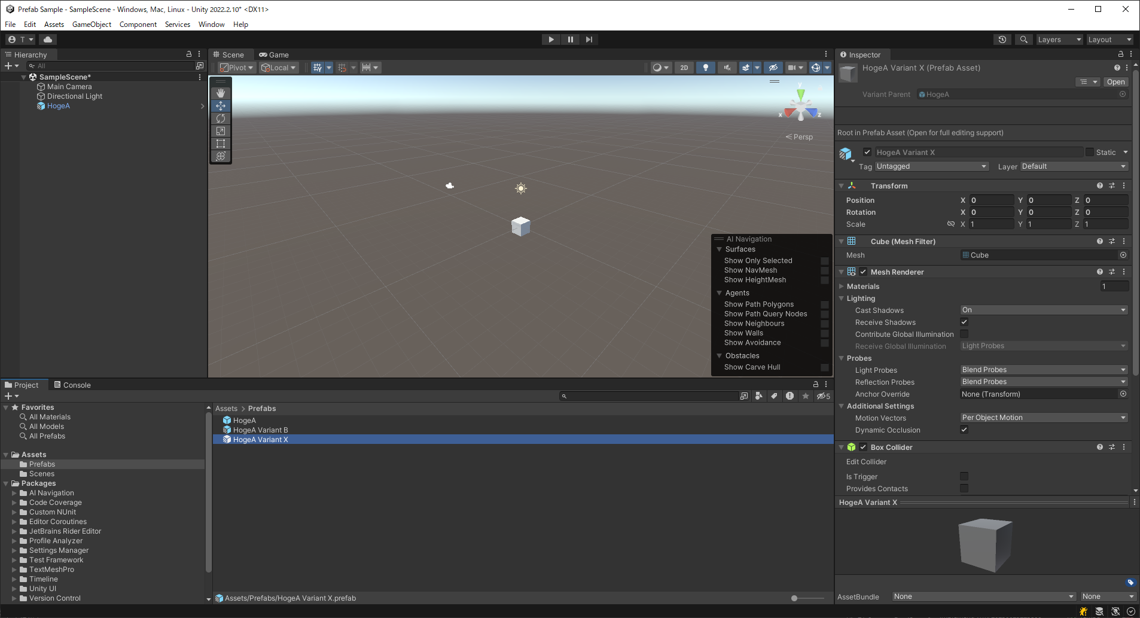Open the Draw Mode shading dropdown

click(x=660, y=68)
